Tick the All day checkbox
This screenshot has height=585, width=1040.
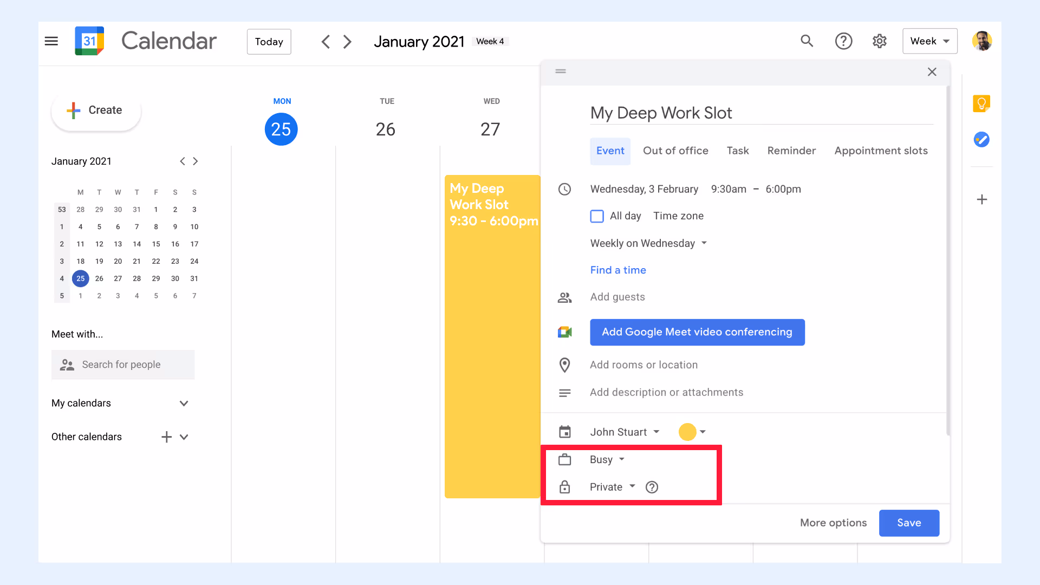[x=597, y=216]
